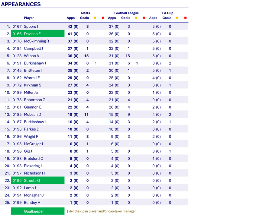Click the loan player footnote text
The image size is (272, 215).
[101, 211]
